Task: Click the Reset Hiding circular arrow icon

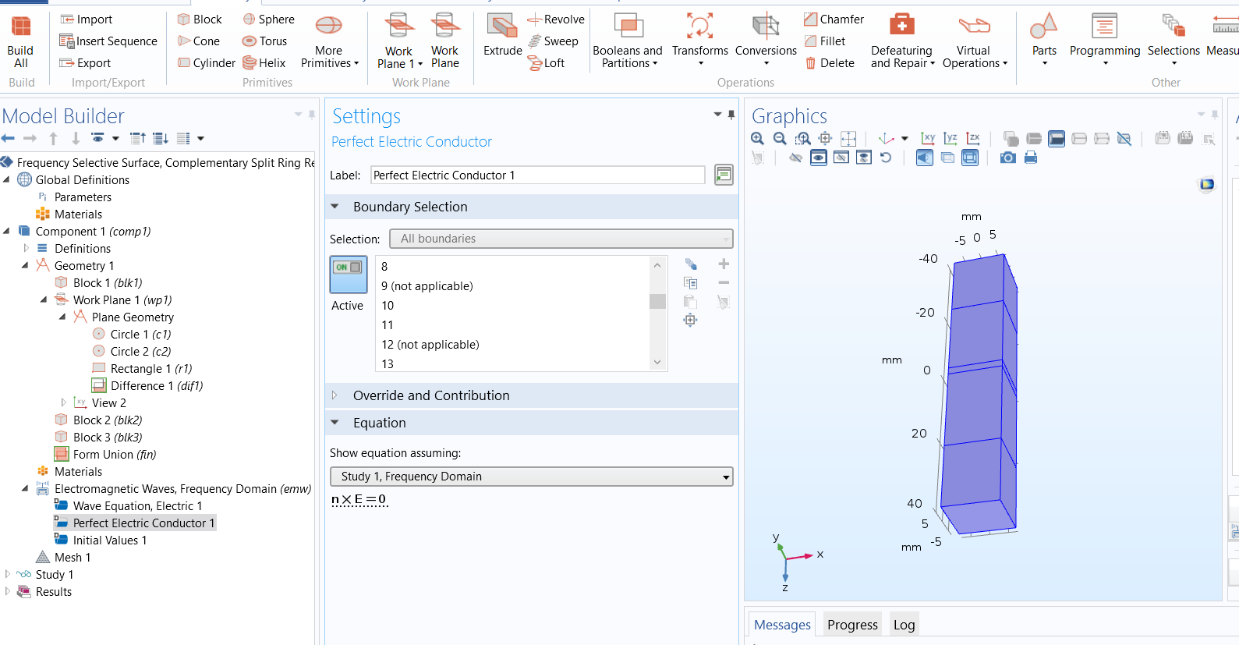Action: pos(886,158)
